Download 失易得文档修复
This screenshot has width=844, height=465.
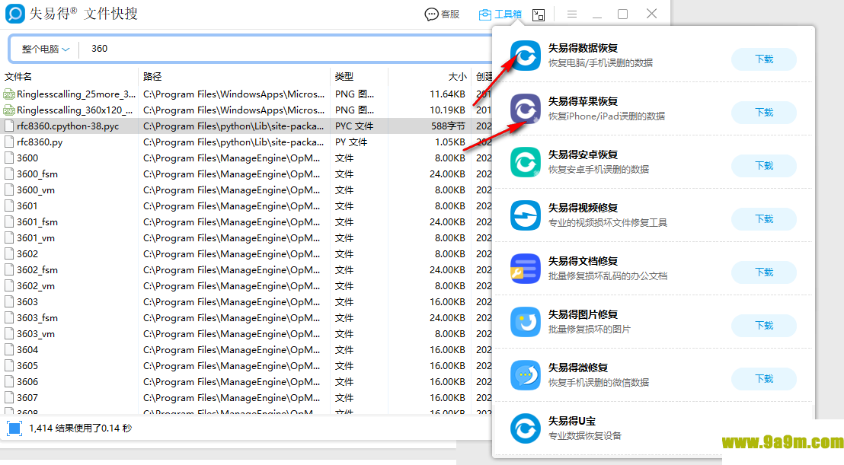(x=764, y=272)
